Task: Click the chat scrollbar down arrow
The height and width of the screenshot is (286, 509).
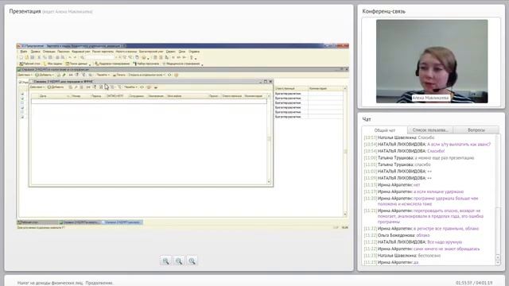Action: pos(498,263)
